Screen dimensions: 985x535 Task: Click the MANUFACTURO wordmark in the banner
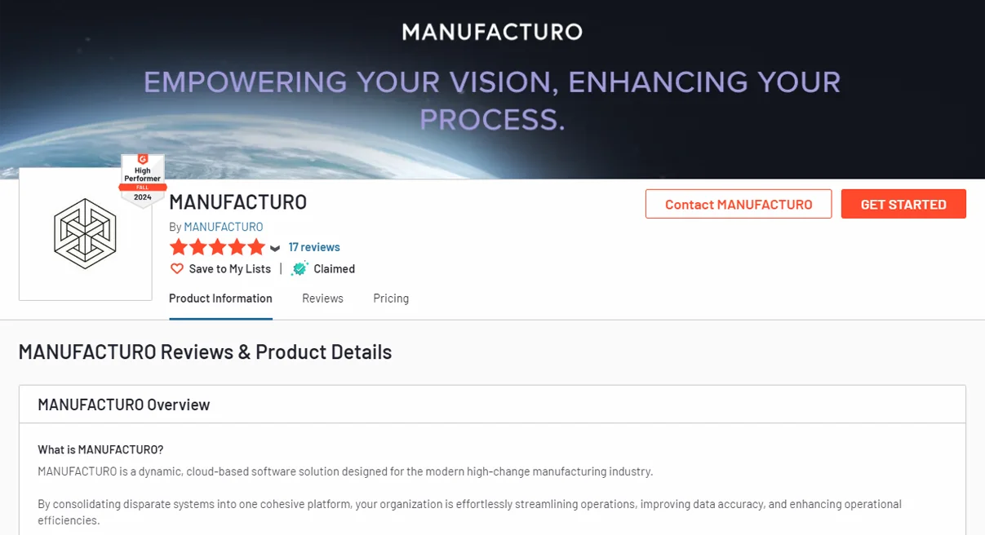(492, 33)
